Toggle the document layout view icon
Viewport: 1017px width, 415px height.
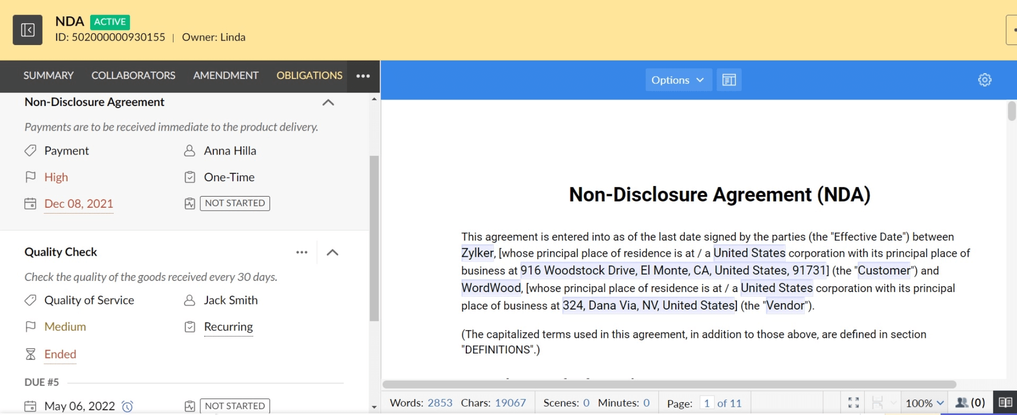(729, 80)
